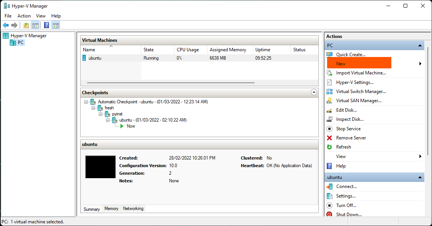Click the Import Virtual Machine icon
Viewport: 432px width, 226px height.
[x=329, y=73]
